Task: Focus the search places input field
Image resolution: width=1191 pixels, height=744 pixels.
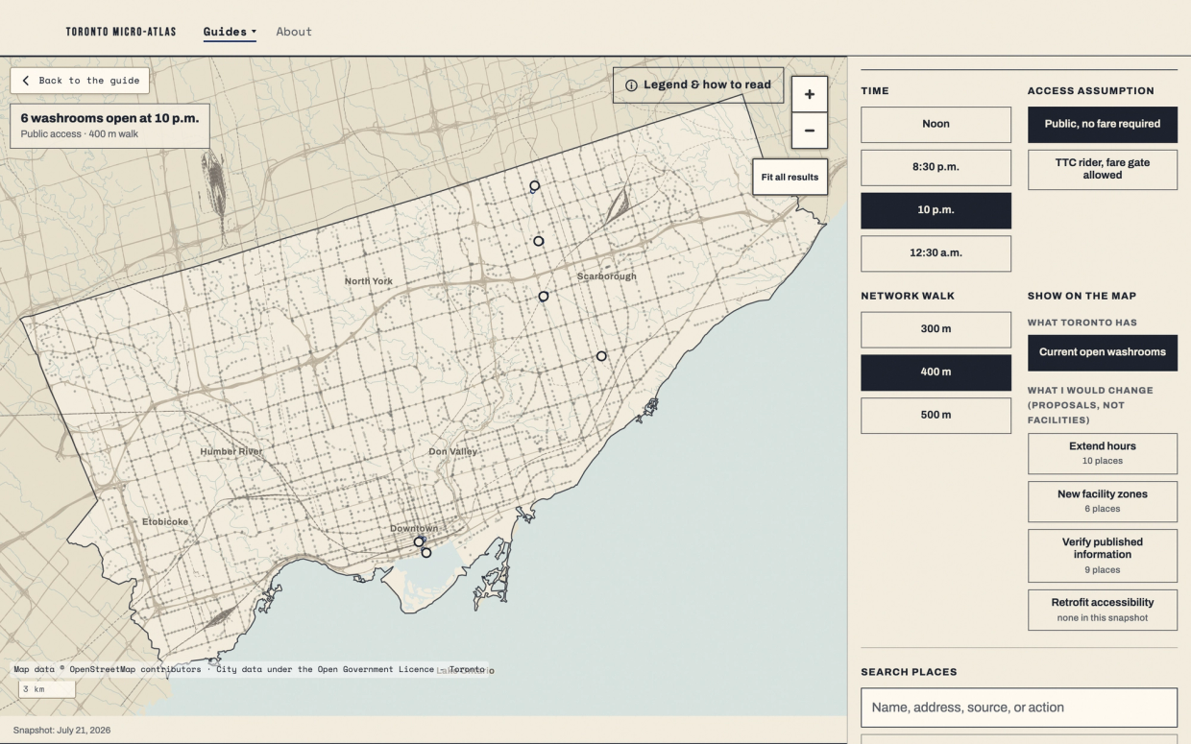Action: tap(1018, 708)
